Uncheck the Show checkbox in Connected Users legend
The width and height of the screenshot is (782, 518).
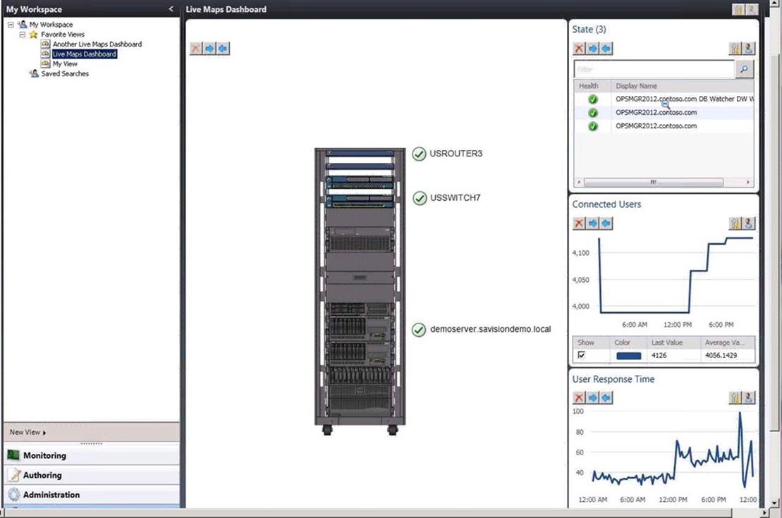click(582, 355)
